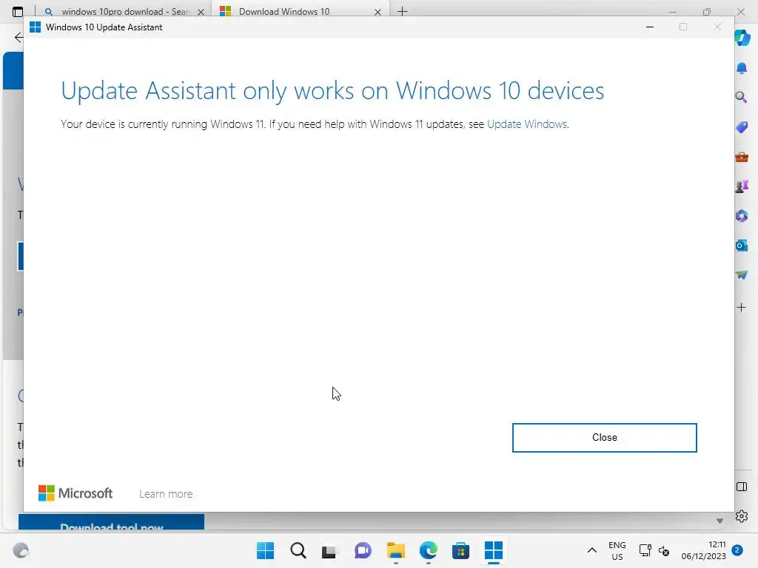Open taskbar Search
Viewport: 758px width, 568px height.
point(298,550)
